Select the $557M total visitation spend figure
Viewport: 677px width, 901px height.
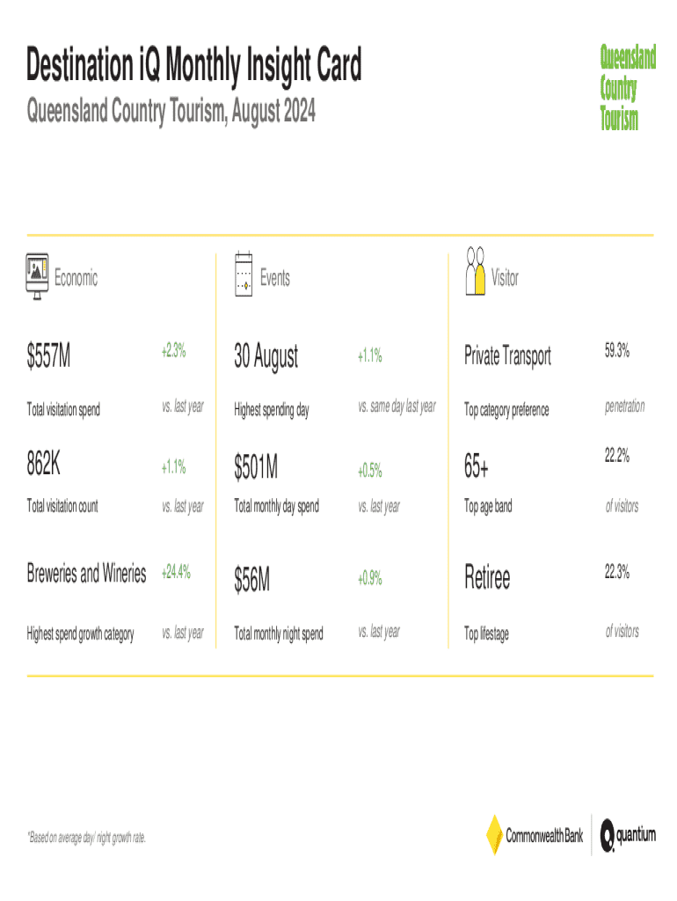[49, 357]
